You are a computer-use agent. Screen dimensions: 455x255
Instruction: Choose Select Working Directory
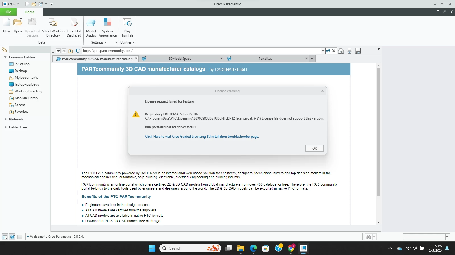tap(53, 27)
